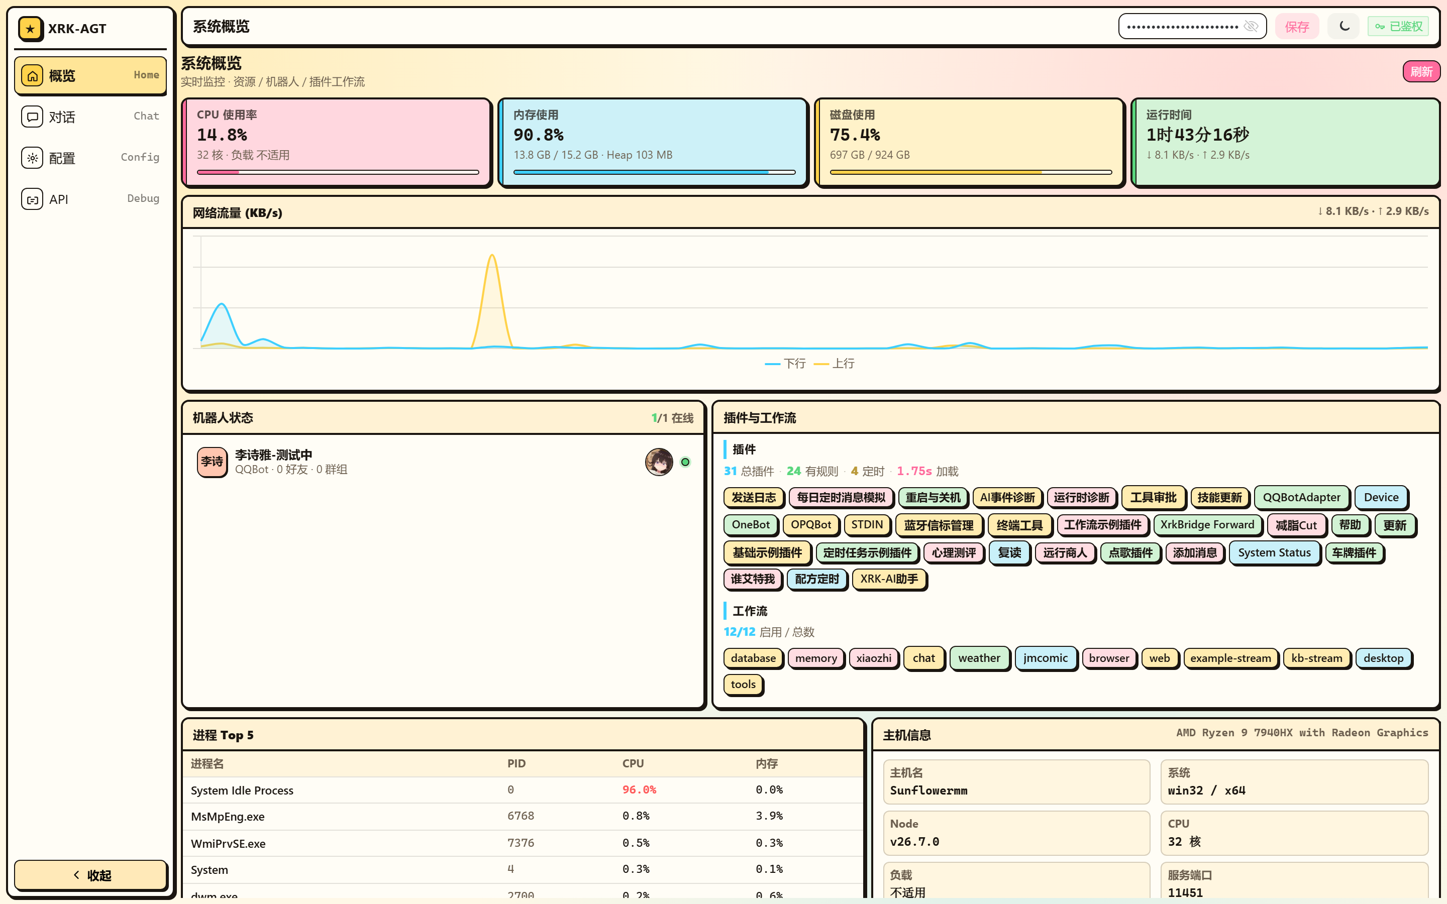Select the weather workflow tag
Image resolution: width=1447 pixels, height=904 pixels.
[979, 658]
